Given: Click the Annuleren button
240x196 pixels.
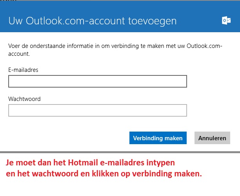Looking at the screenshot, I should [x=212, y=138].
